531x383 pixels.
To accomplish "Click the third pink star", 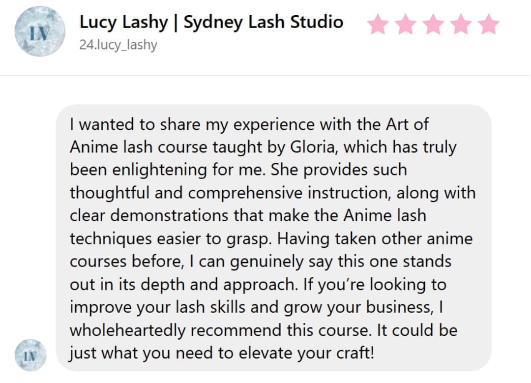I will click(x=434, y=25).
